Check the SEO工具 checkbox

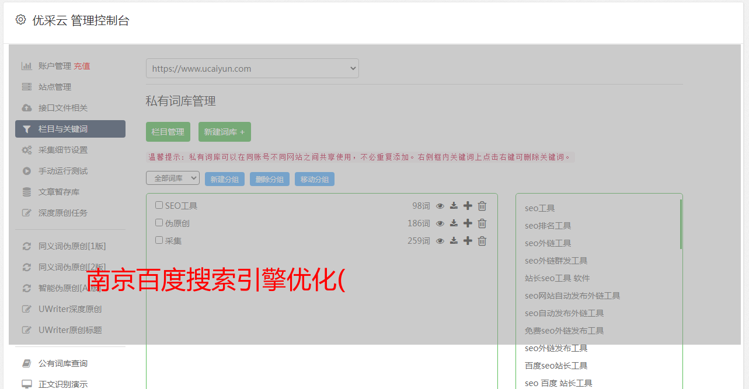159,205
